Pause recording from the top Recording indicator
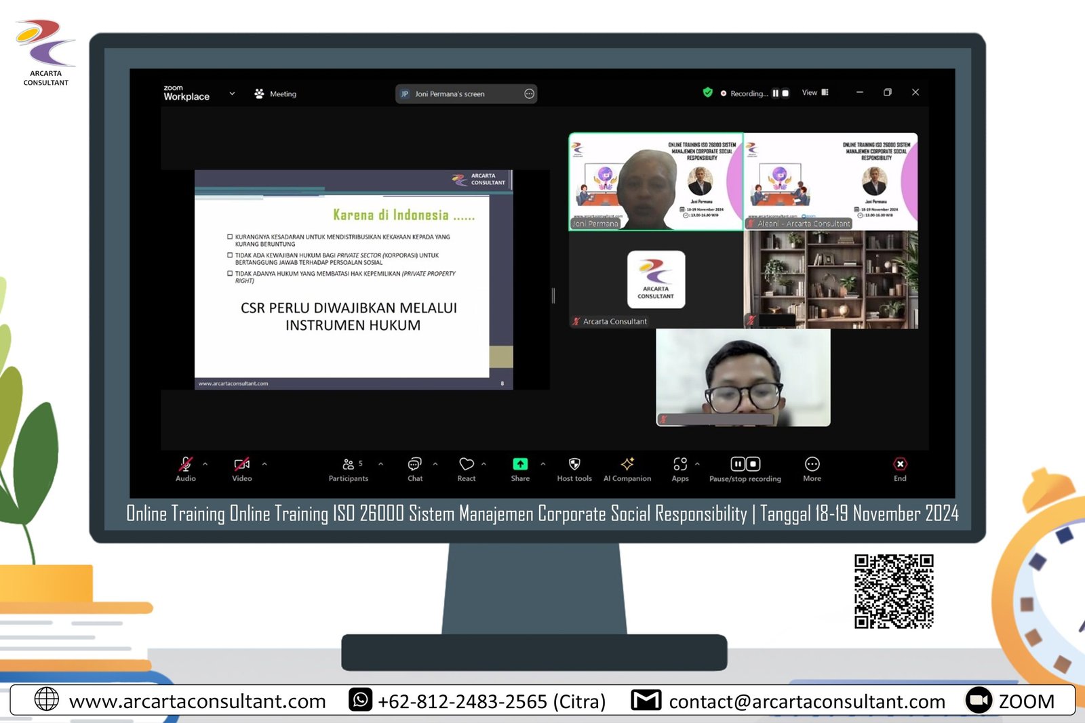The width and height of the screenshot is (1085, 723). point(775,94)
